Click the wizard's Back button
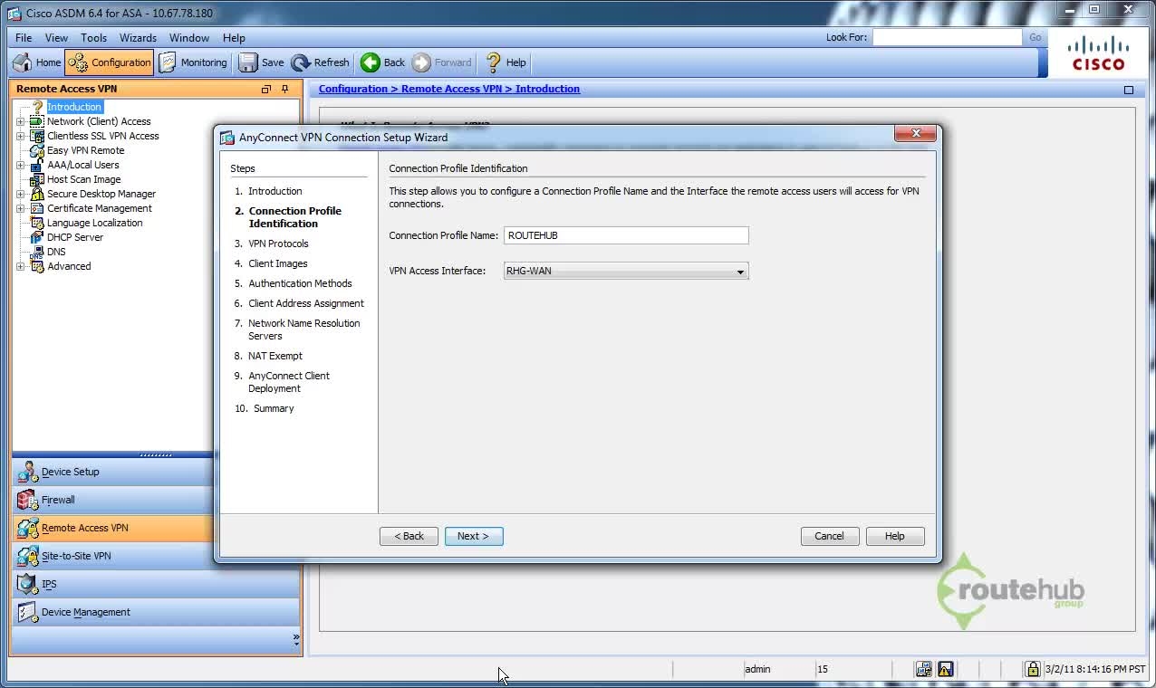Image resolution: width=1156 pixels, height=688 pixels. [409, 536]
